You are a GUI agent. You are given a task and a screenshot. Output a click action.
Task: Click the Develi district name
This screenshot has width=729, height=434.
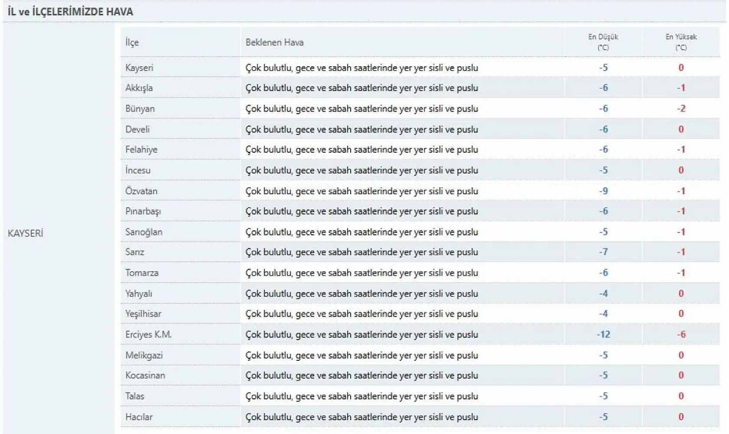(x=137, y=129)
